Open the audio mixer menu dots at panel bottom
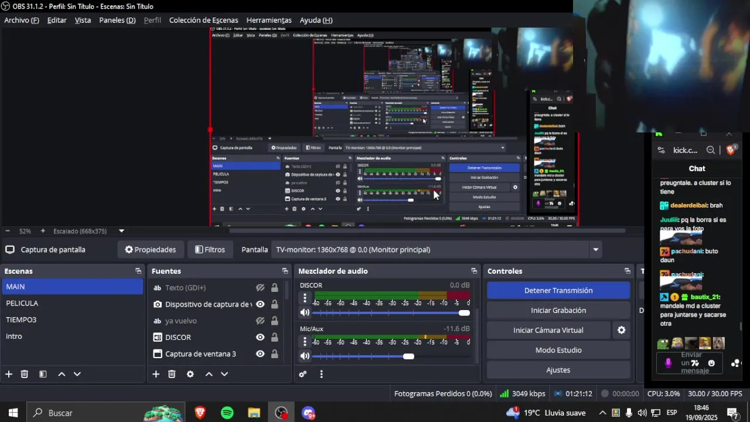This screenshot has width=750, height=422. point(321,374)
